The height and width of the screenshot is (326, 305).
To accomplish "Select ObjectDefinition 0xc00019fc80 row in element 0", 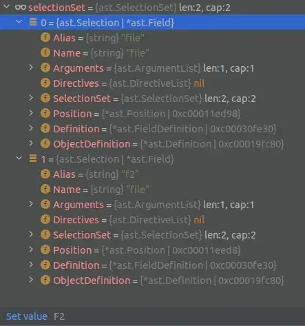I will click(152, 143).
